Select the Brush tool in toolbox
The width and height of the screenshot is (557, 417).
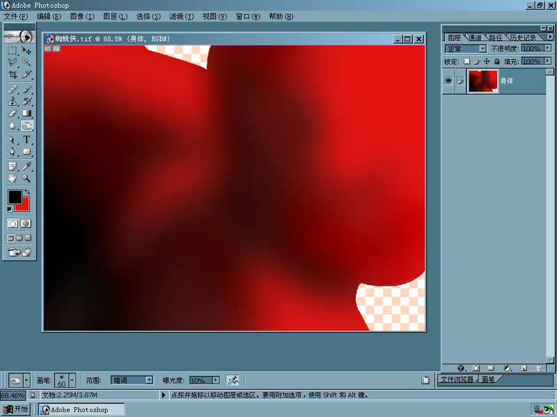coord(26,89)
